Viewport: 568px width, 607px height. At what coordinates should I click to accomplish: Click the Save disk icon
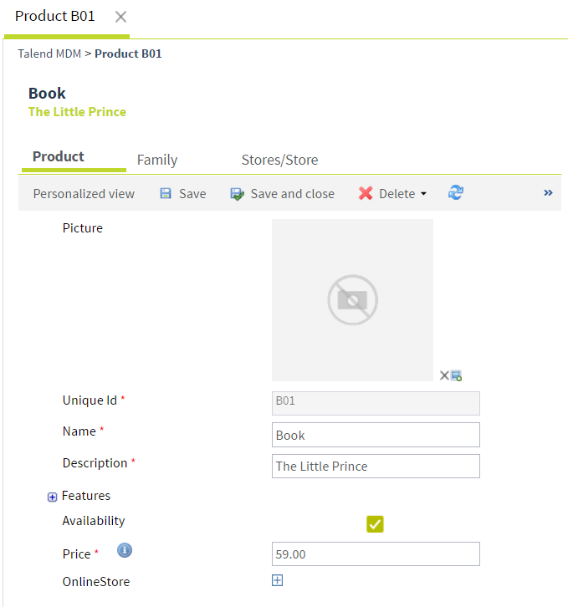166,193
